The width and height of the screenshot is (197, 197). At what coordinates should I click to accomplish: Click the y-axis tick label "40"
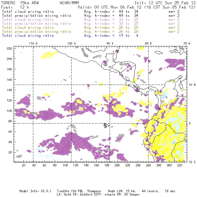pyautogui.click(x=10, y=142)
